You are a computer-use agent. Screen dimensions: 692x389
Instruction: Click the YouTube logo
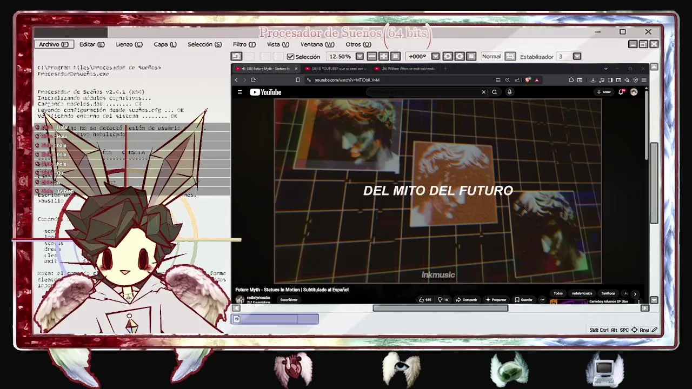point(265,92)
